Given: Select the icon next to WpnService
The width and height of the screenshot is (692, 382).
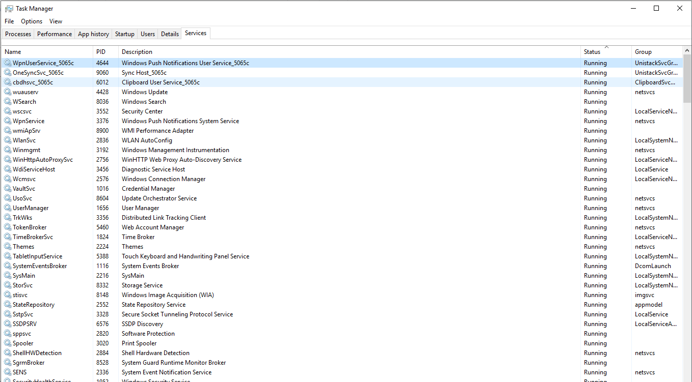Looking at the screenshot, I should coord(8,121).
